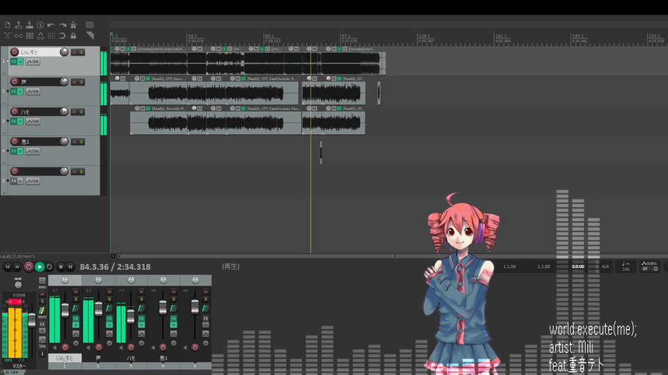This screenshot has height=375, width=668.
Task: Arm recording on いんすと track
Action: pyautogui.click(x=15, y=52)
